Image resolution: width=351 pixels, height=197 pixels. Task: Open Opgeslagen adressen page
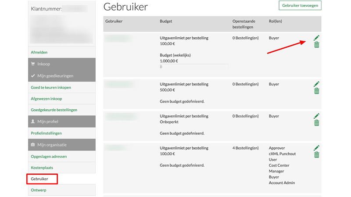click(49, 156)
